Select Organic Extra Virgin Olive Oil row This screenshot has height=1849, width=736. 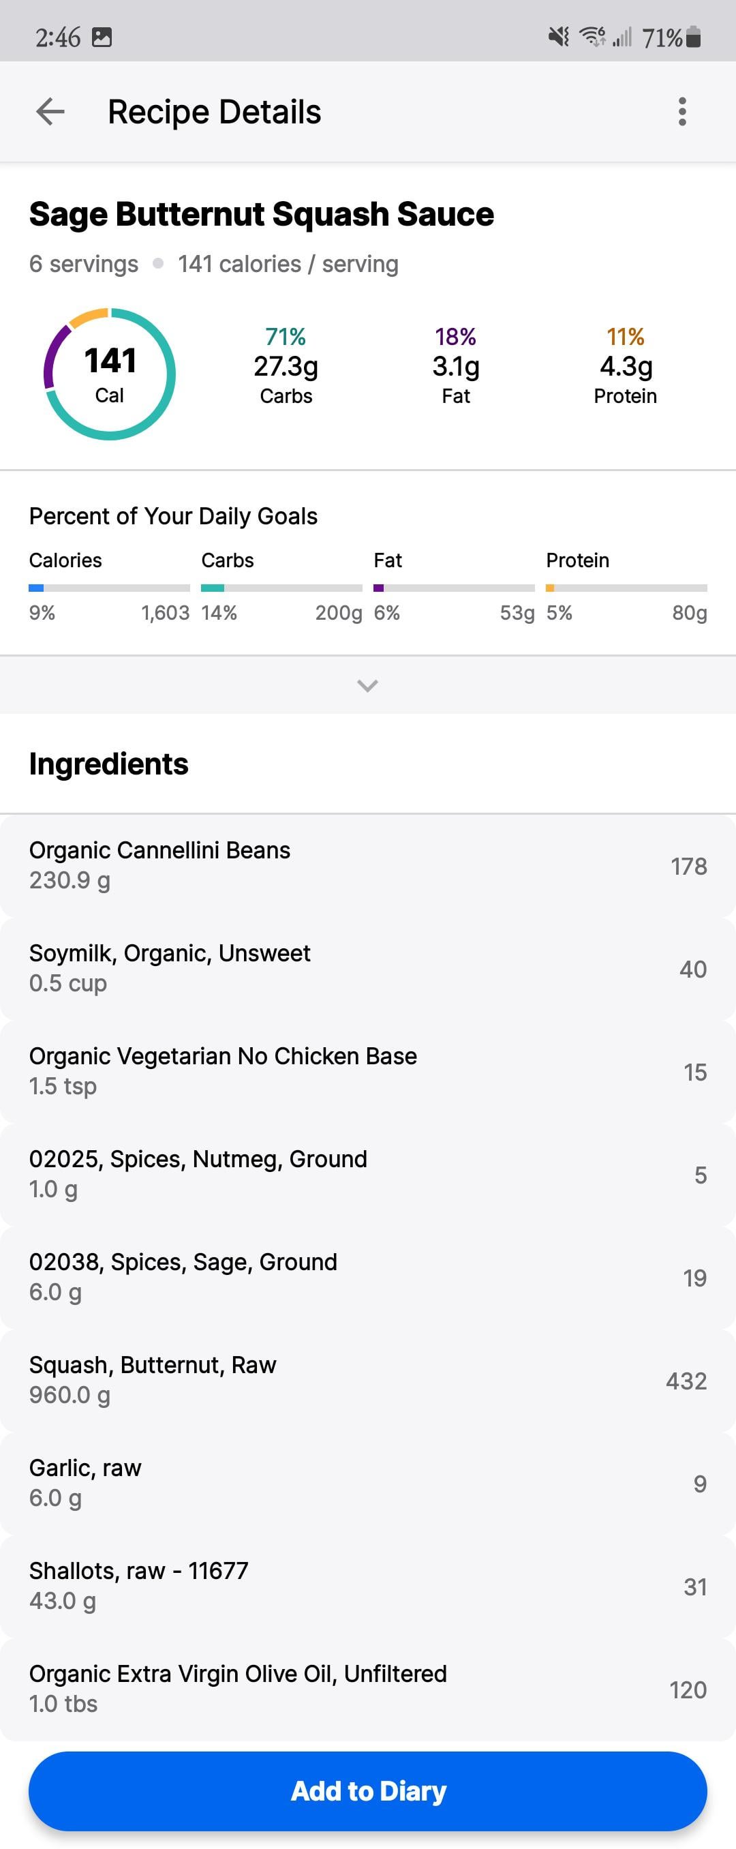[367, 1688]
